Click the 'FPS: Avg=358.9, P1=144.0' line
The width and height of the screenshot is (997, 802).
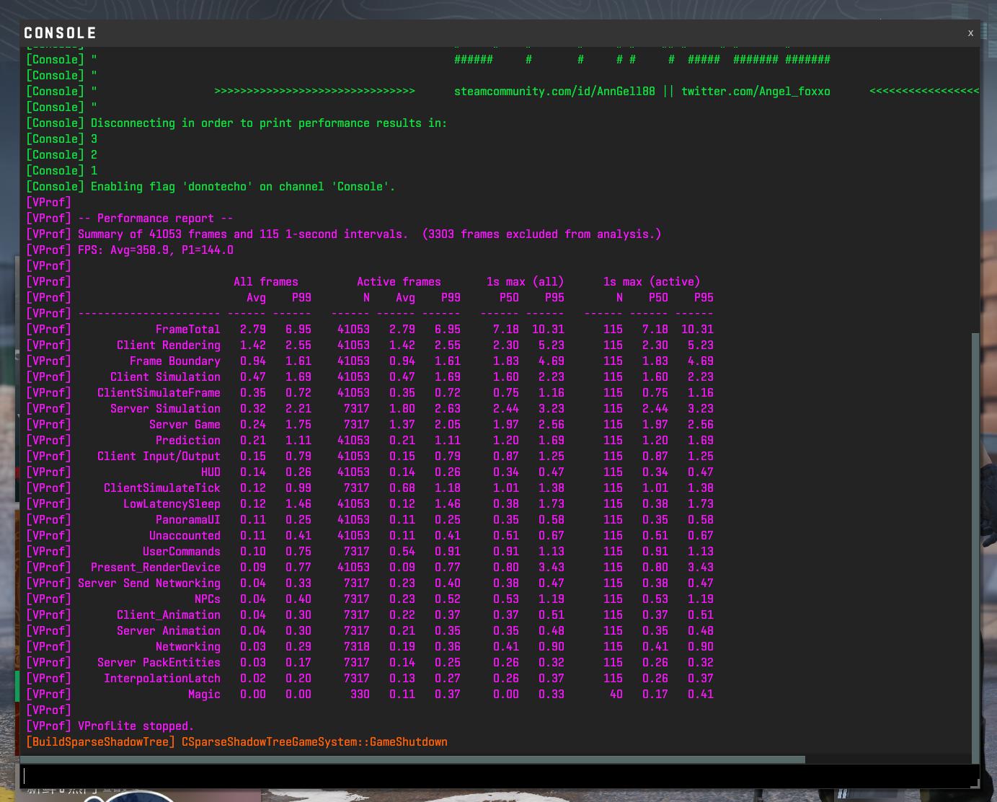(155, 250)
